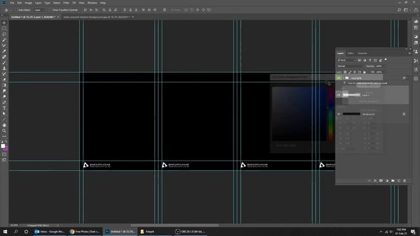The width and height of the screenshot is (420, 236).
Task: Open the layer filter Kind dropdown
Action: click(x=346, y=60)
